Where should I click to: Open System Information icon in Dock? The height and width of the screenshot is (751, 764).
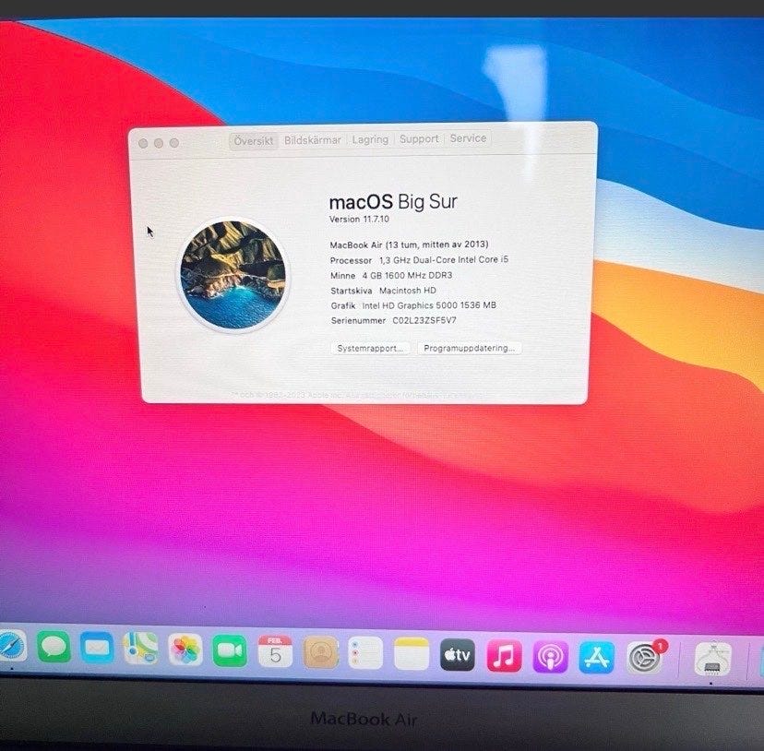[x=713, y=660]
